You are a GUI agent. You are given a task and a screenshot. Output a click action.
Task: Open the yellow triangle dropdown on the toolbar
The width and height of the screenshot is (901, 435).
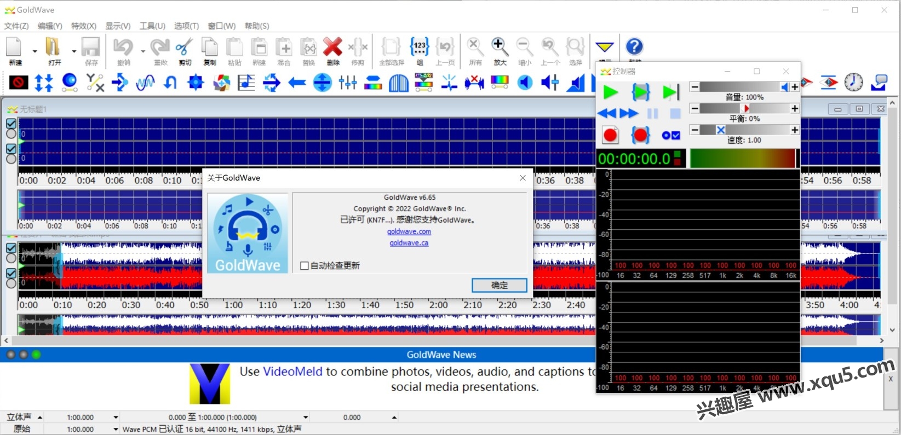(x=605, y=47)
